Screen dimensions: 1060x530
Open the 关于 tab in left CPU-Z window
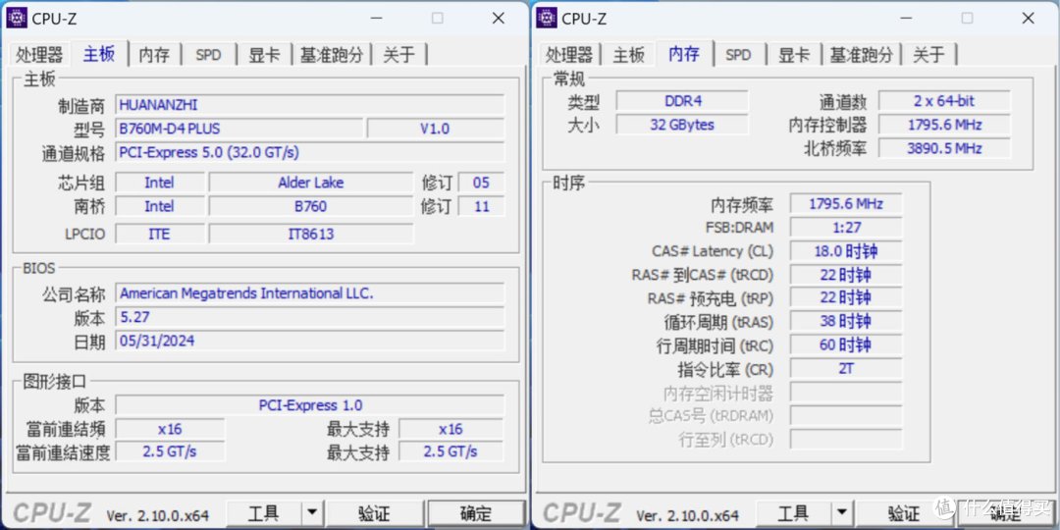coord(398,55)
